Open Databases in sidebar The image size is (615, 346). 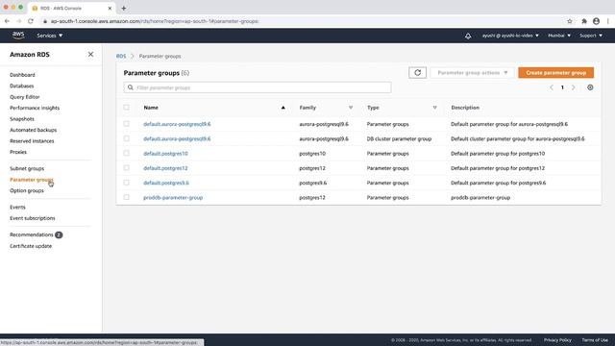[x=22, y=86]
